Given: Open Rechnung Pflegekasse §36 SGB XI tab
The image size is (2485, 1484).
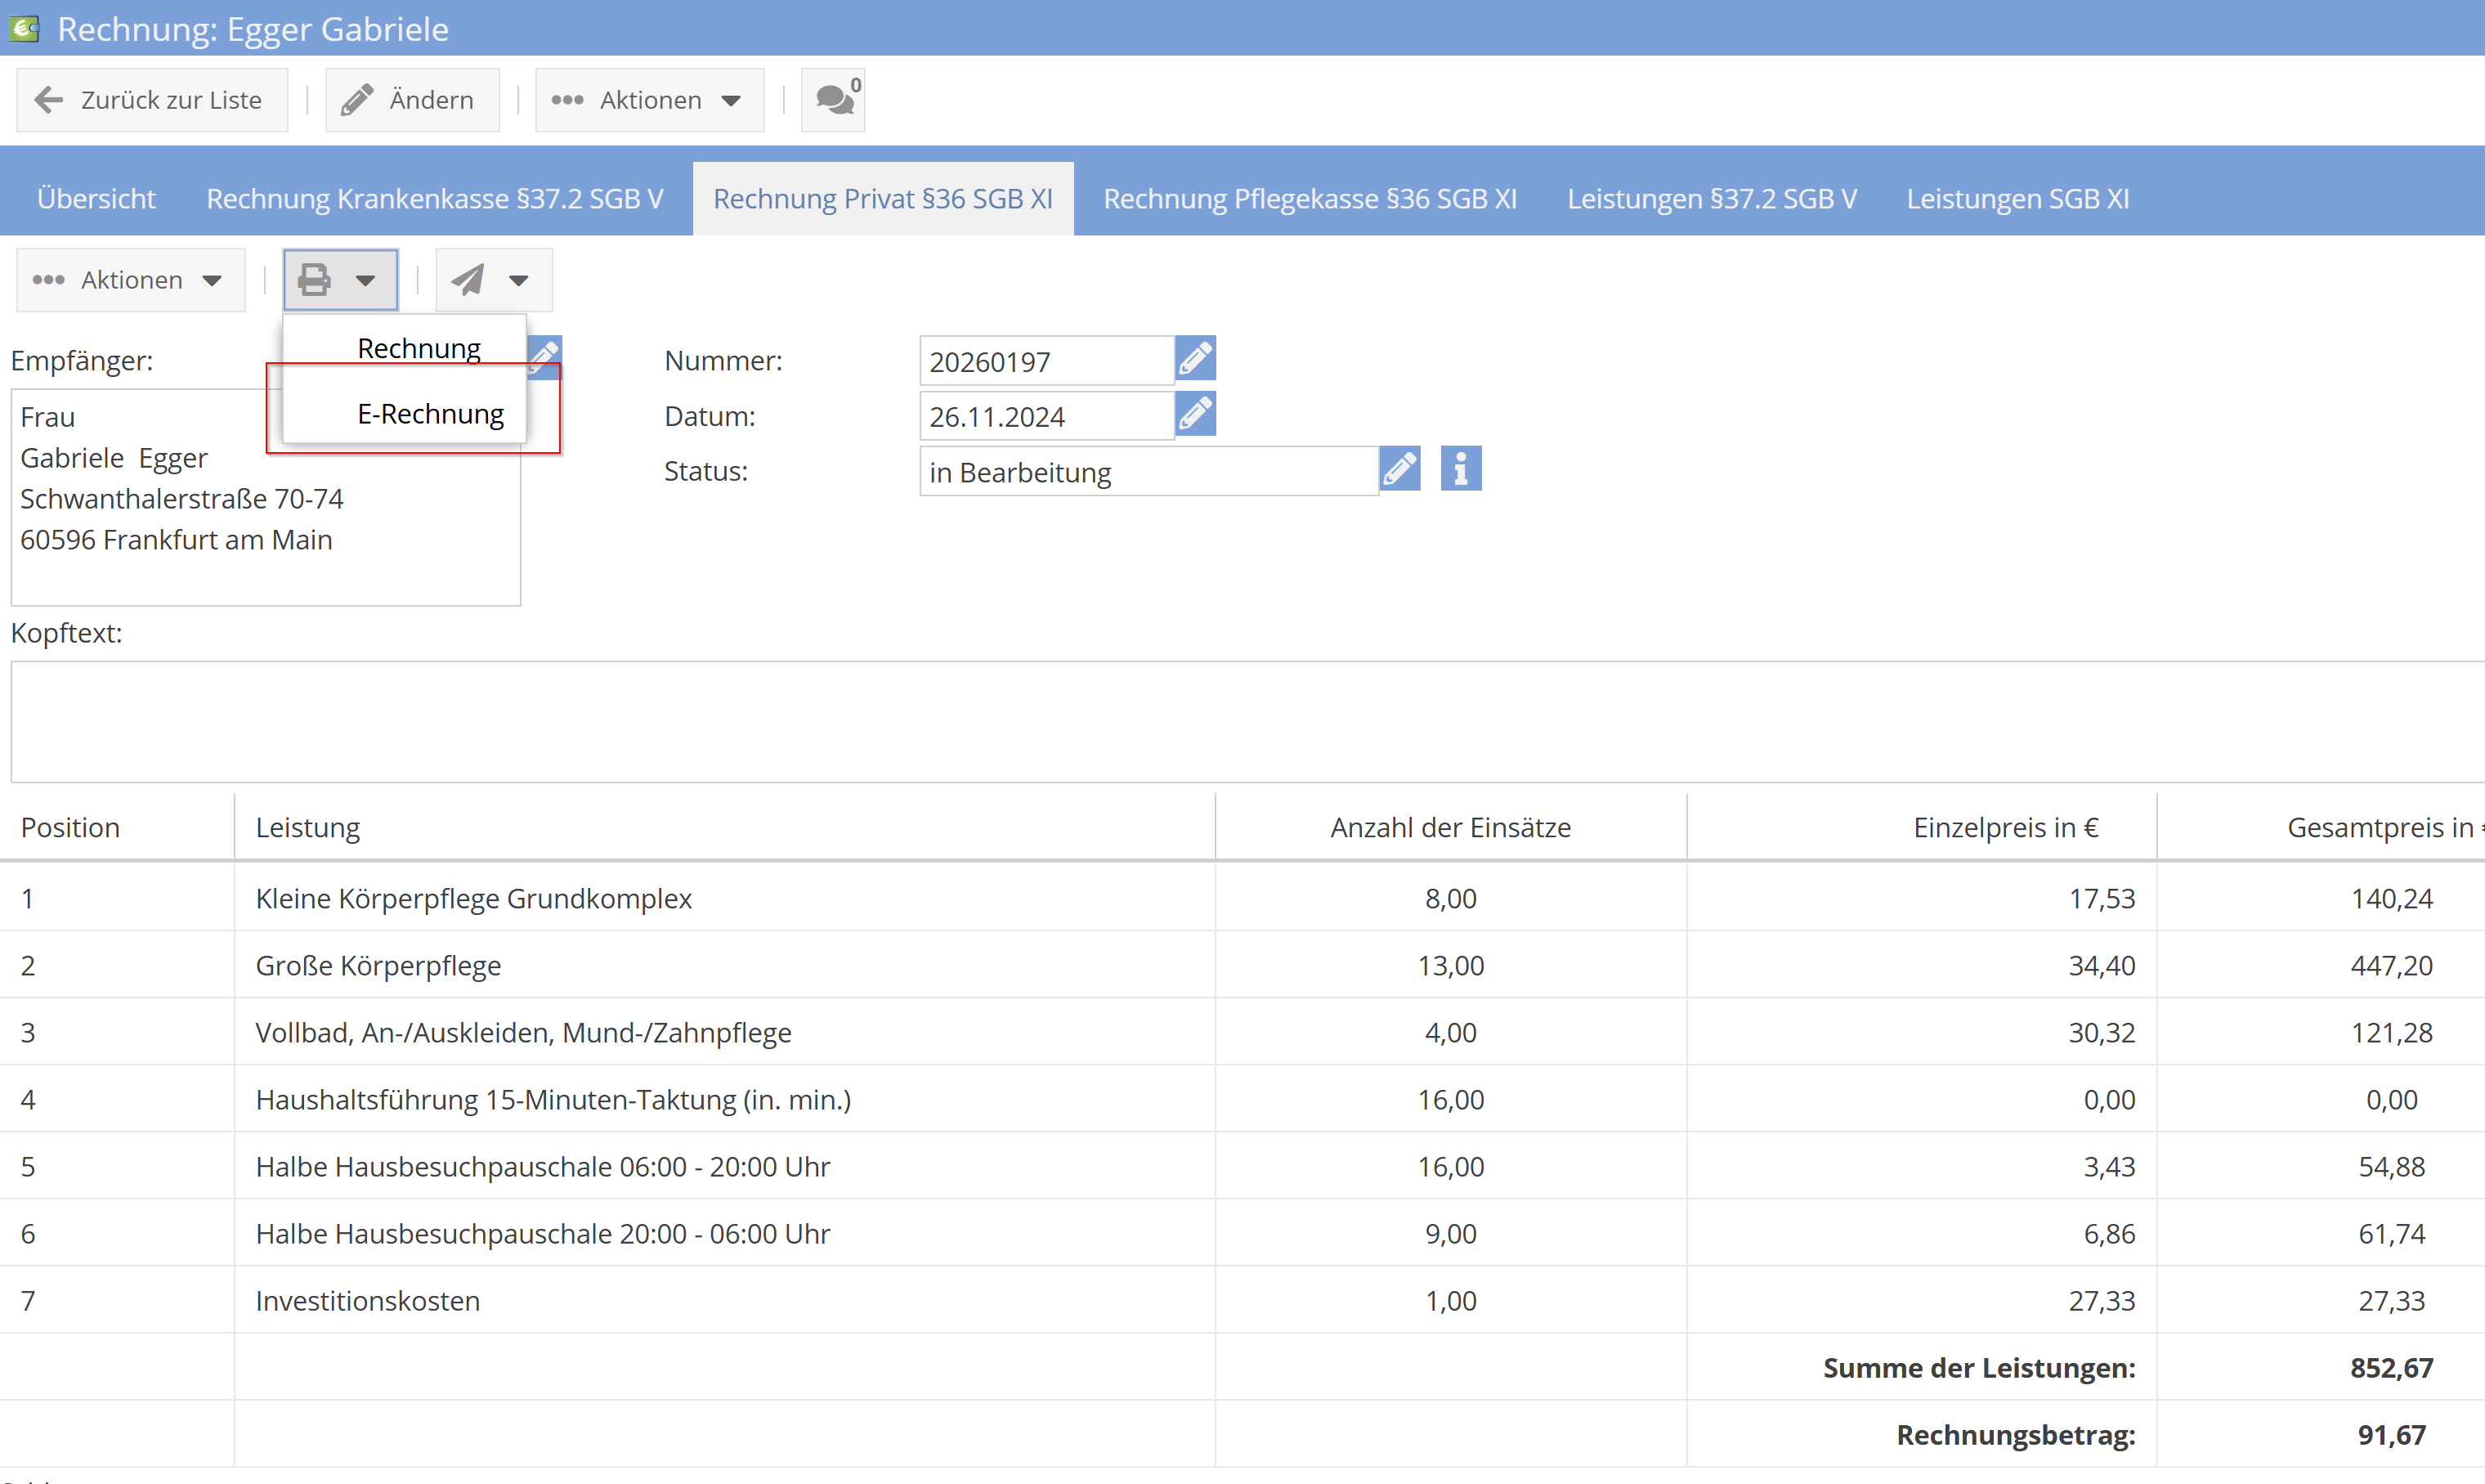Looking at the screenshot, I should [x=1310, y=199].
